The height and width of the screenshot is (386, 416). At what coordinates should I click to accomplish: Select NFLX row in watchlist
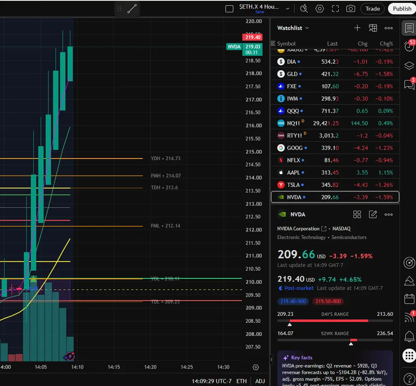point(335,160)
